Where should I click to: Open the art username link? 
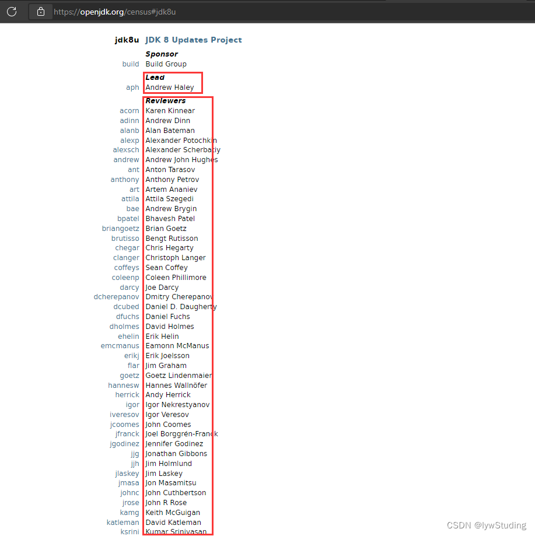pos(134,190)
